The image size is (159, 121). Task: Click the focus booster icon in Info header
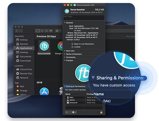pyautogui.click(x=67, y=11)
